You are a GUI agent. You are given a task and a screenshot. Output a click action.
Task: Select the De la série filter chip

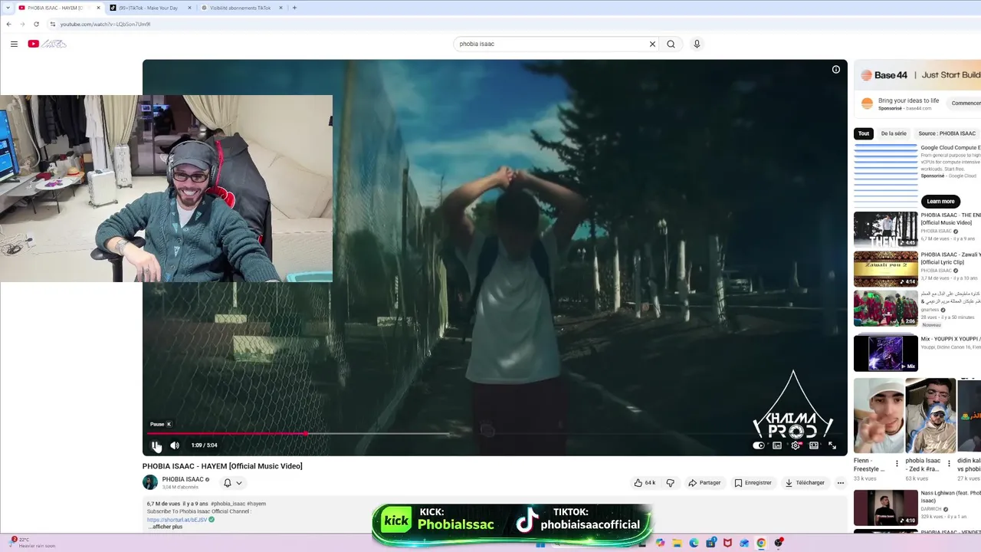click(894, 133)
